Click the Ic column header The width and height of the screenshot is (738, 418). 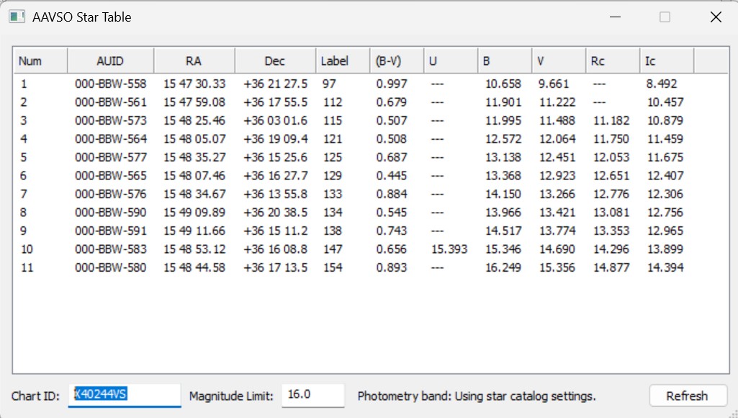667,61
